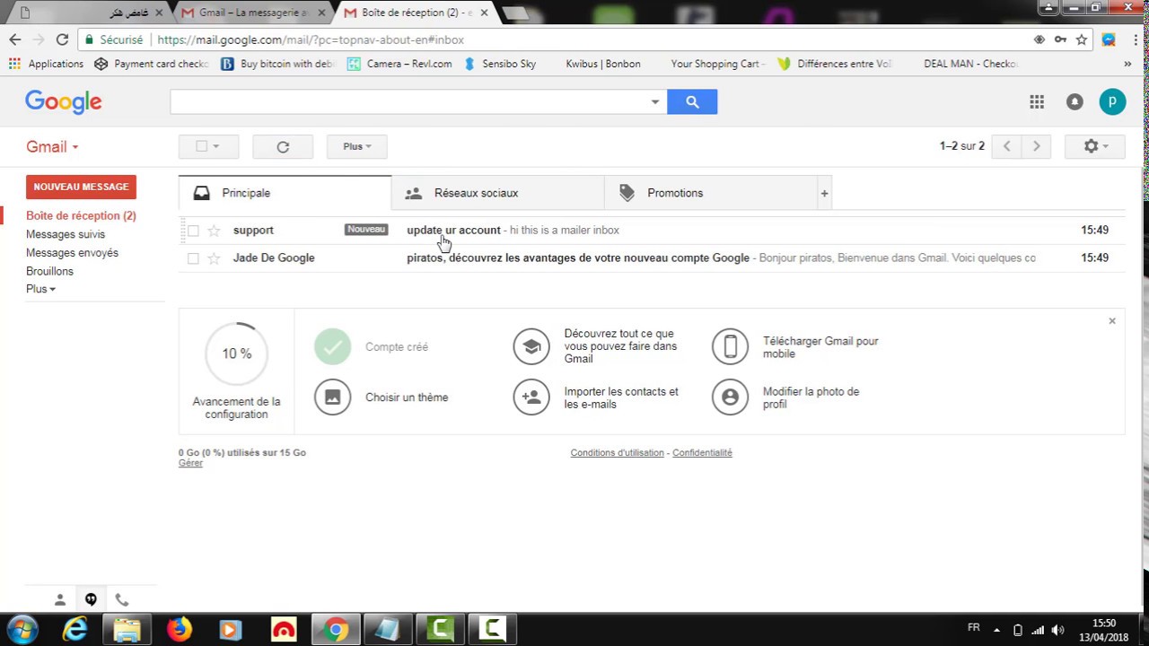Open the Gmail product dropdown

[x=52, y=147]
